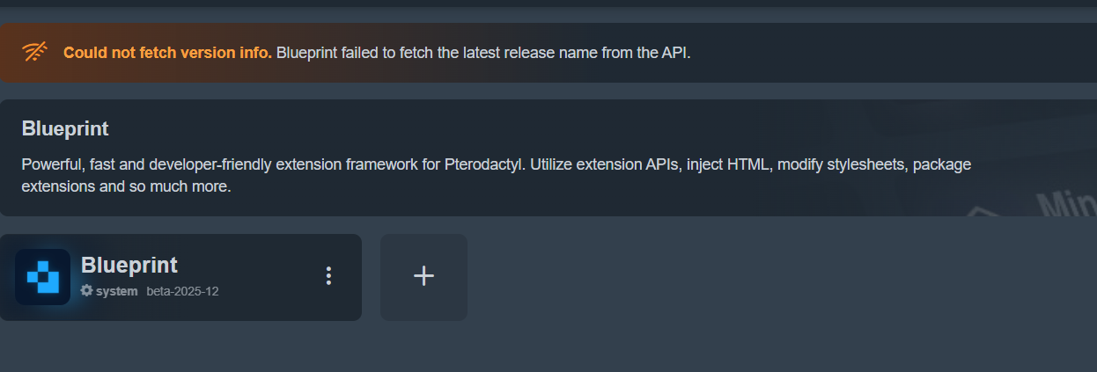Click the blue Blueprint logo icon

click(42, 277)
